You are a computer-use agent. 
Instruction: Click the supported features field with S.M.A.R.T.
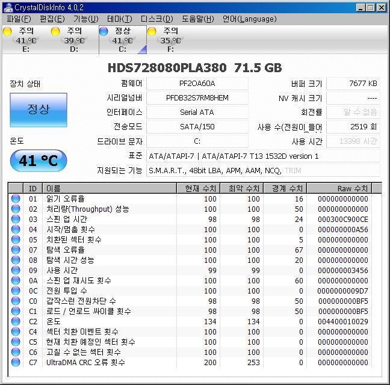[263, 170]
